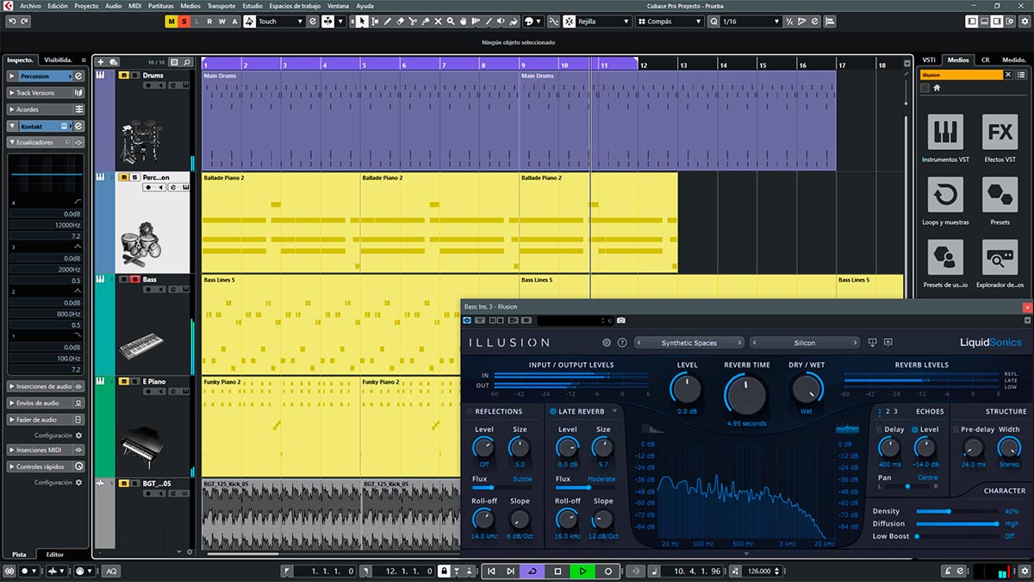Image resolution: width=1034 pixels, height=582 pixels.
Task: Click the Illusion preset save icon
Action: tap(888, 342)
